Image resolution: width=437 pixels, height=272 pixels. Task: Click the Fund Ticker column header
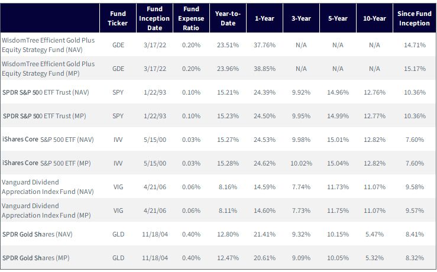tap(118, 18)
